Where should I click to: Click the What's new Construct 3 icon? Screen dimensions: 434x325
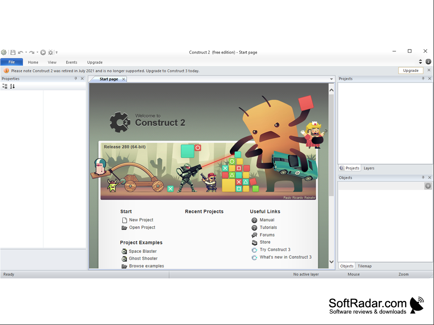[254, 257]
